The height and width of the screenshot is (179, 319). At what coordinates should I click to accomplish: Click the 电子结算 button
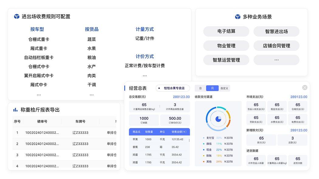(x=226, y=31)
